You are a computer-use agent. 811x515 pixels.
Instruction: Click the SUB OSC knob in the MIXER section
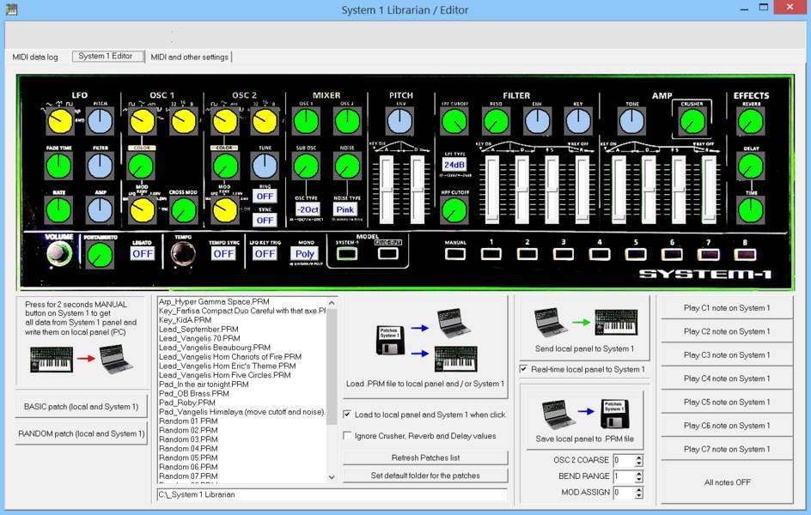point(305,167)
